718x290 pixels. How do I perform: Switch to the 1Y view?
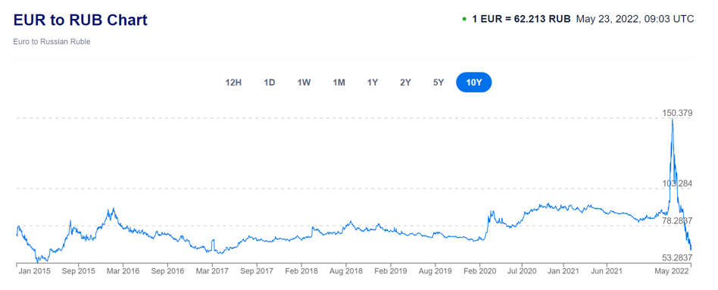coord(373,83)
